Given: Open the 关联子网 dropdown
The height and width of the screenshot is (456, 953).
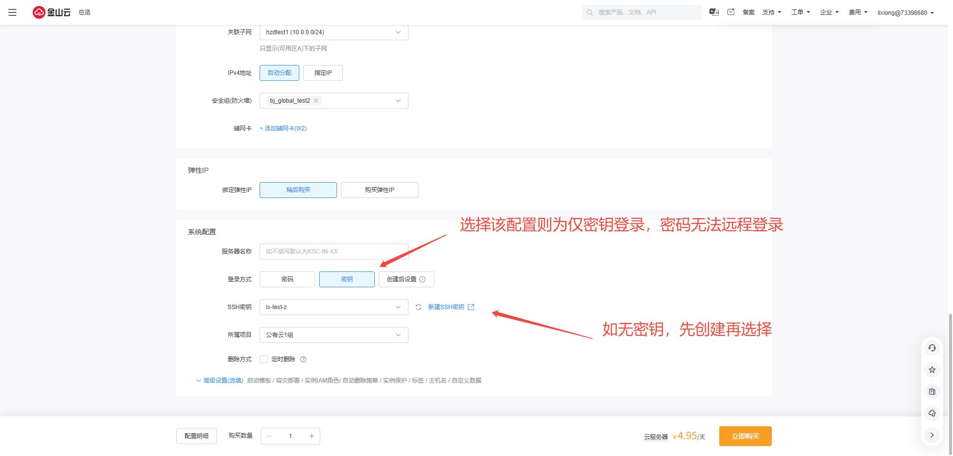Looking at the screenshot, I should pyautogui.click(x=334, y=32).
